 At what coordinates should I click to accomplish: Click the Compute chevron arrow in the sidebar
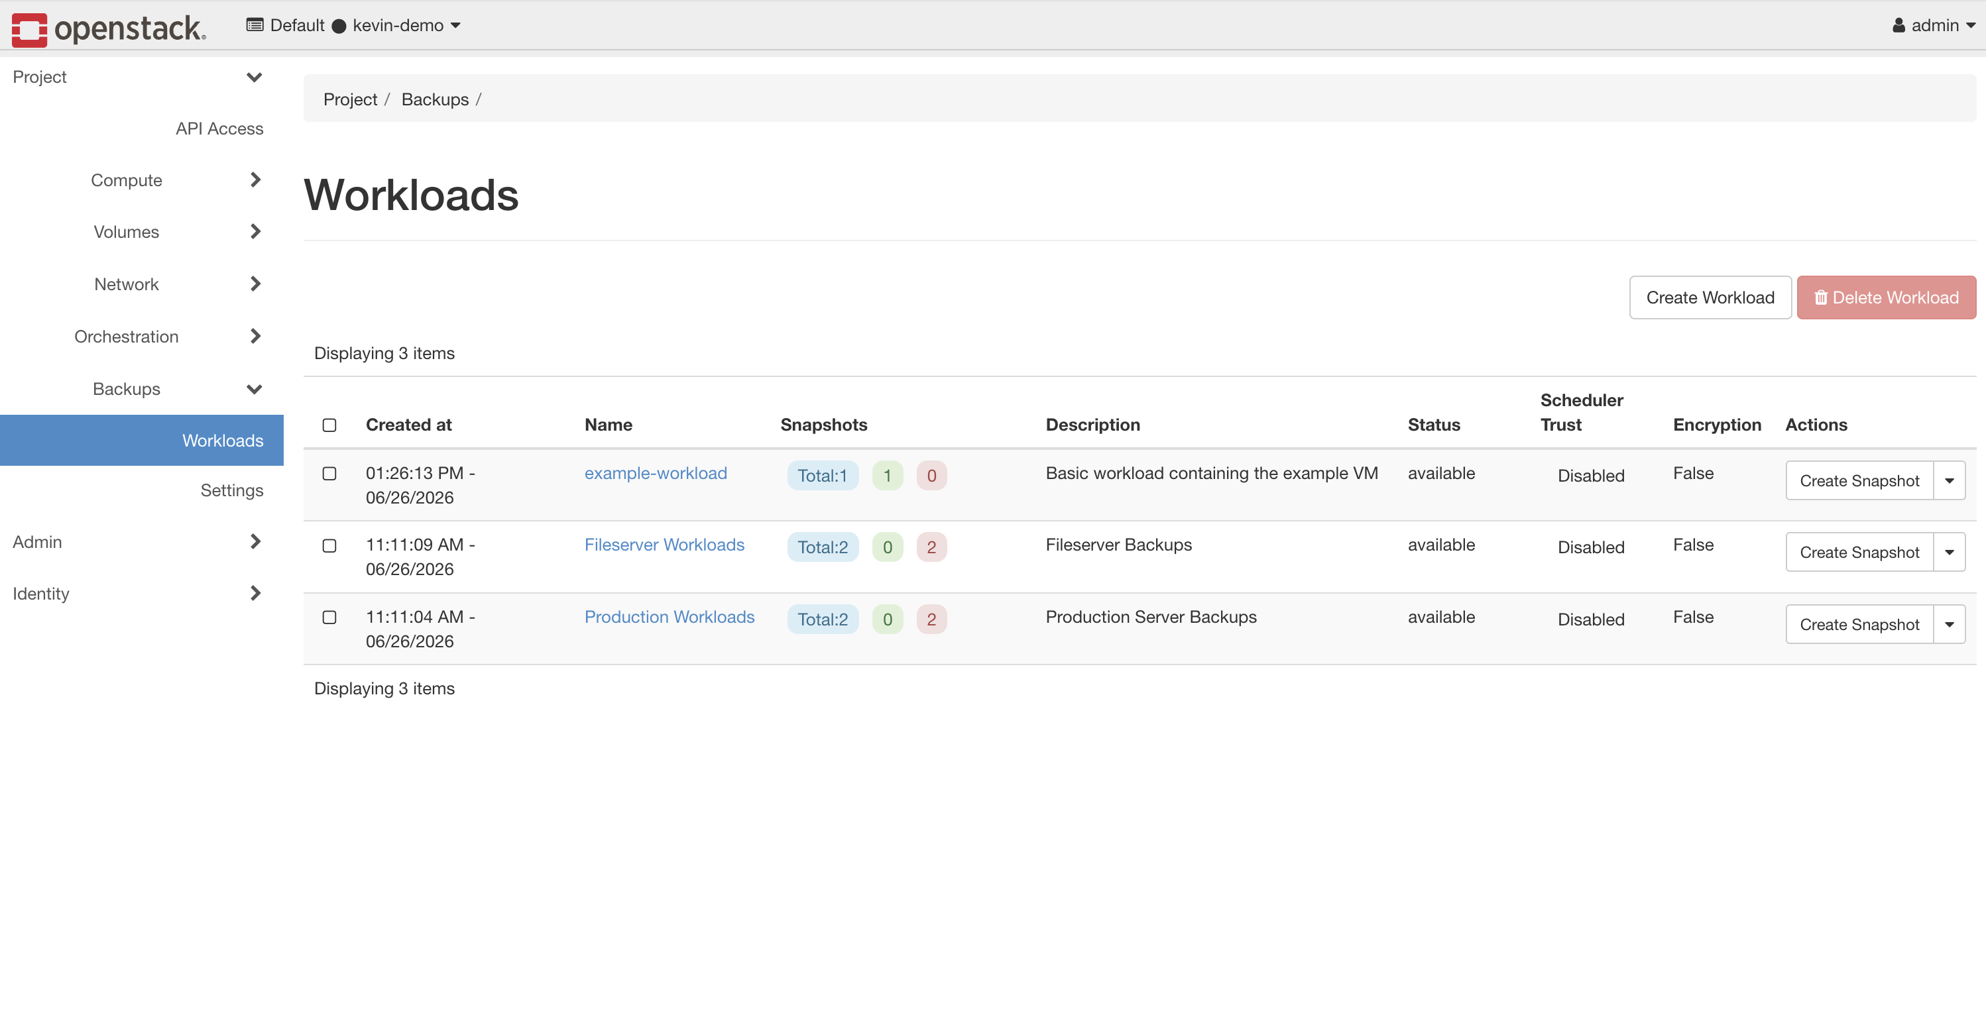coord(255,180)
